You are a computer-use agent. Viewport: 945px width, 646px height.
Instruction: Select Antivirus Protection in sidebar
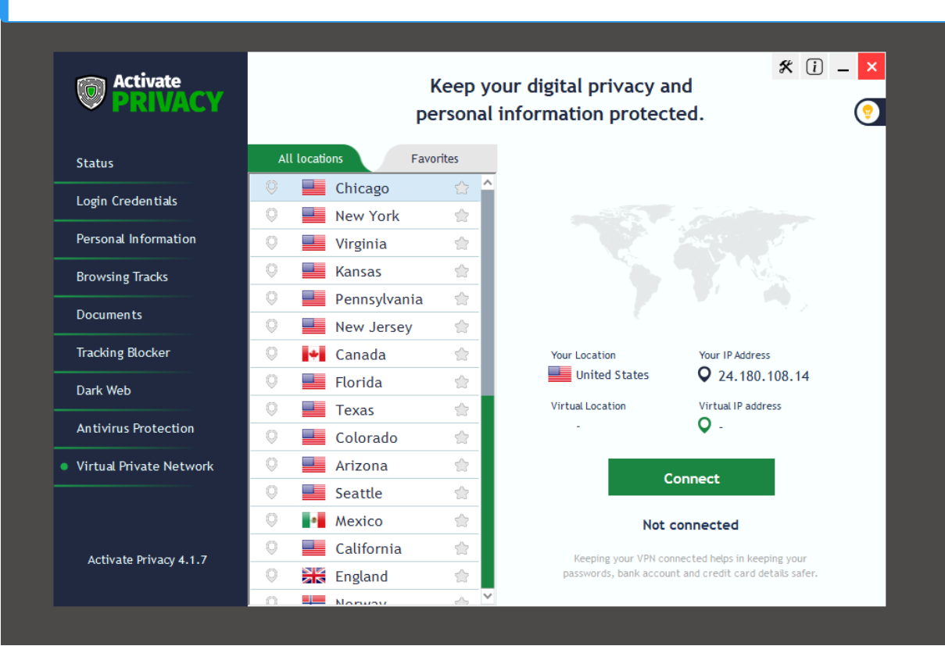point(135,428)
